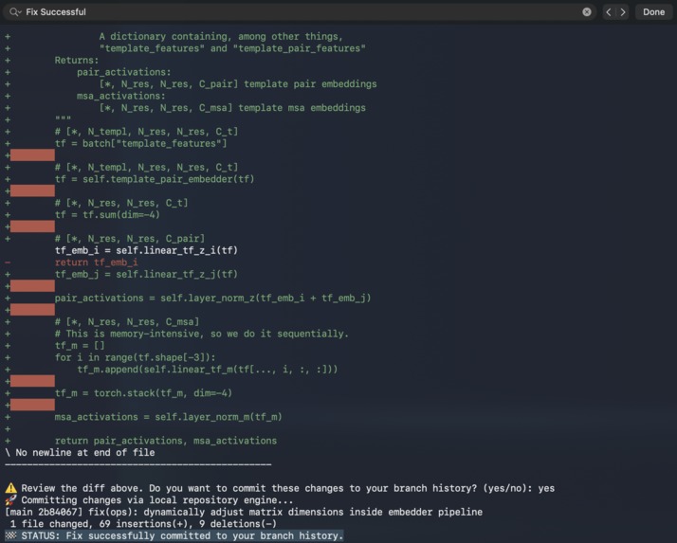Click the warning 'Review the diff above' prompt
Screen dimensions: 677x543
coord(280,488)
